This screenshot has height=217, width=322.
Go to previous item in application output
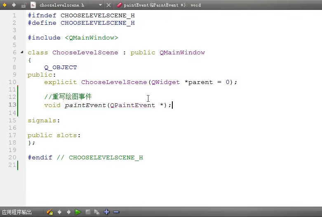click(x=59, y=212)
